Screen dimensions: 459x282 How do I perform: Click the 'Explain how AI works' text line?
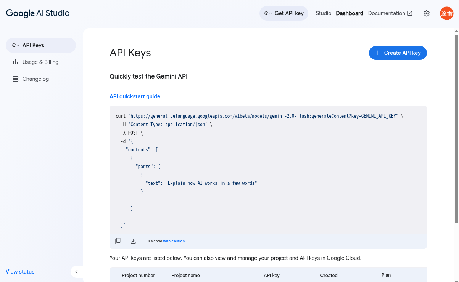201,183
